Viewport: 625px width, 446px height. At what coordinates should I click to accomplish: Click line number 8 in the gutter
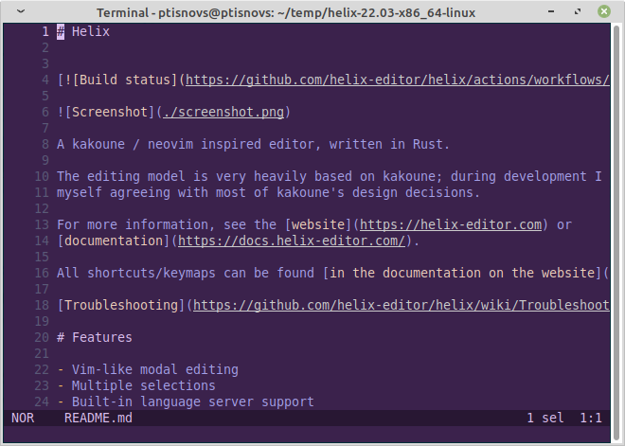[x=45, y=144]
